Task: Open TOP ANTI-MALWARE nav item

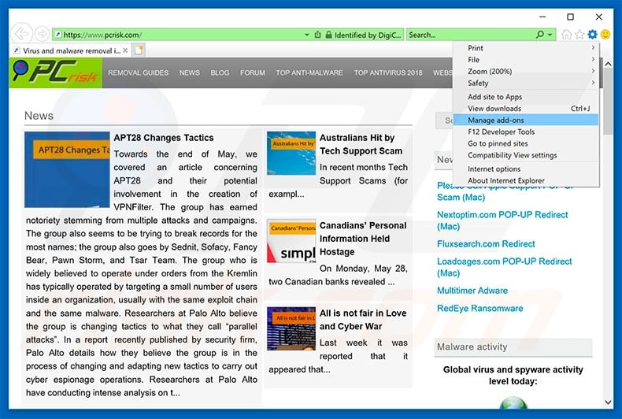Action: (309, 73)
